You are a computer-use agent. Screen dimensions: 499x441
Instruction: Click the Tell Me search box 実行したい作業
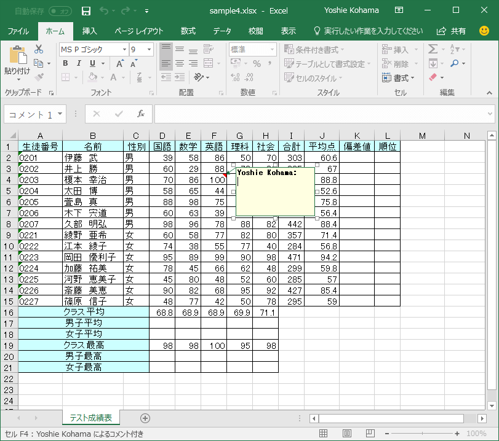click(369, 31)
